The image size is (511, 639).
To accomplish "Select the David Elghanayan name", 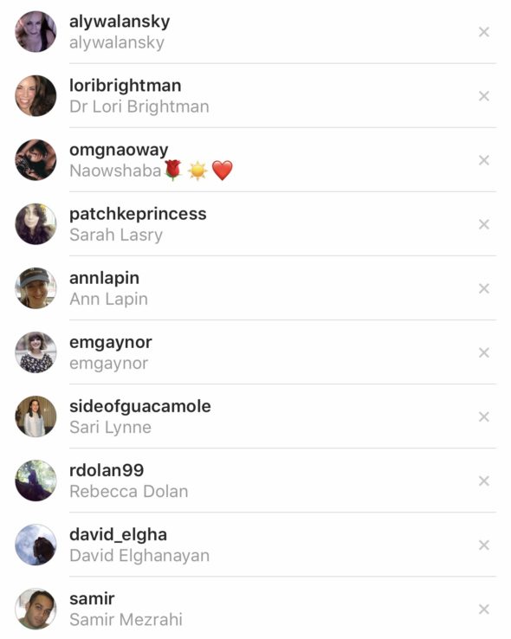I will [139, 556].
